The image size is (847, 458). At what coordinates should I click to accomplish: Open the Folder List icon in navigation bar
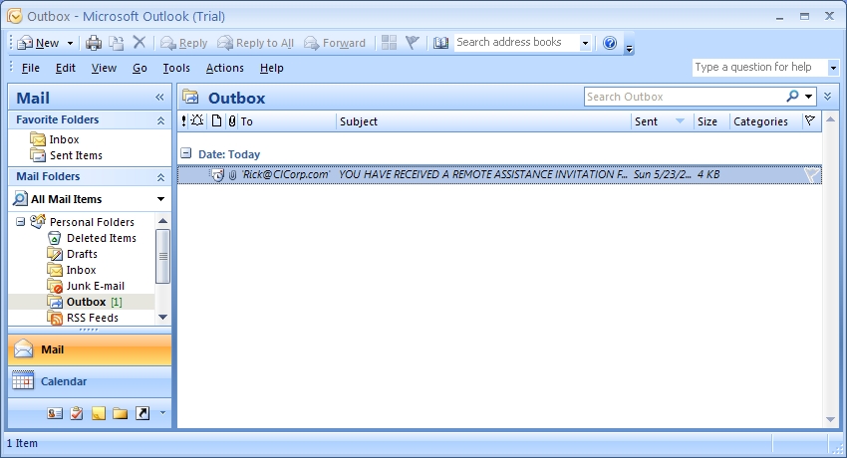(120, 413)
